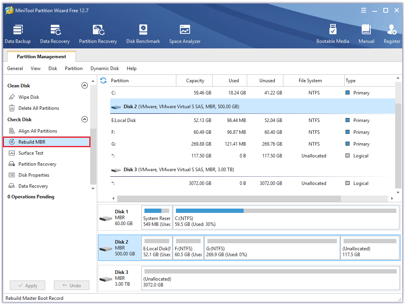Select the C:(NTFS) block in disk map
Screen dimensions: 405x305
pos(286,218)
